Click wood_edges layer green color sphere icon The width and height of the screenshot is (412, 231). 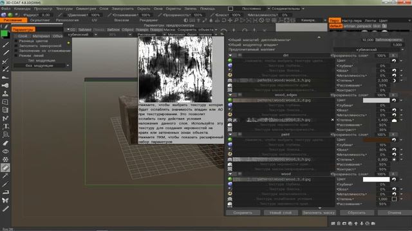(230, 100)
